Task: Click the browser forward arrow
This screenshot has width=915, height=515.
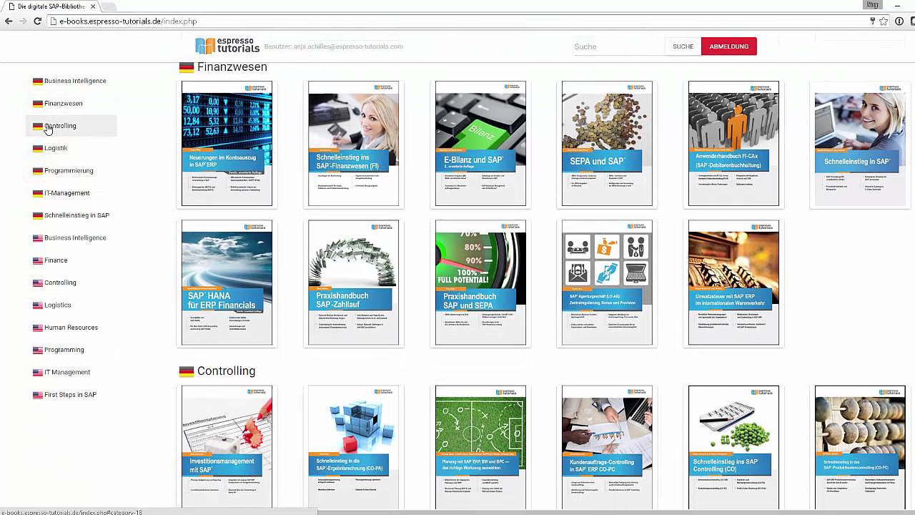Action: (23, 21)
